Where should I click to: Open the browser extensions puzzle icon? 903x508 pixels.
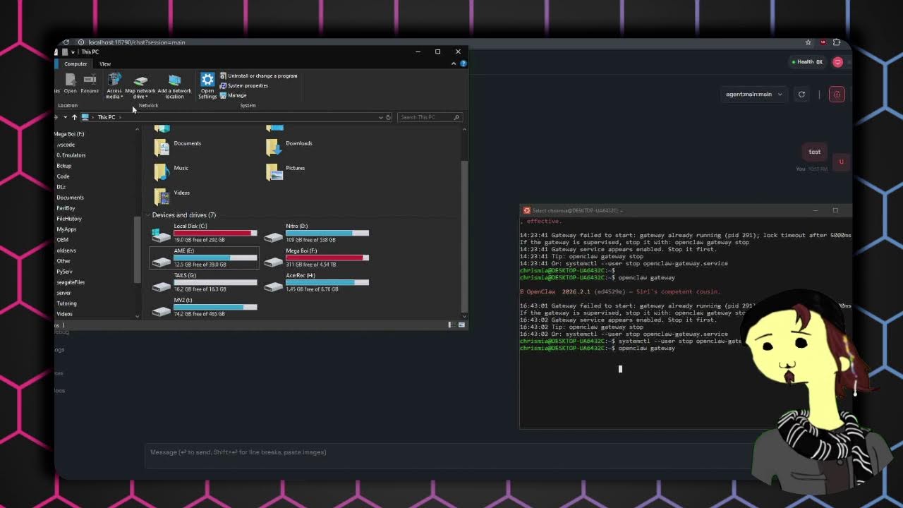pos(837,42)
